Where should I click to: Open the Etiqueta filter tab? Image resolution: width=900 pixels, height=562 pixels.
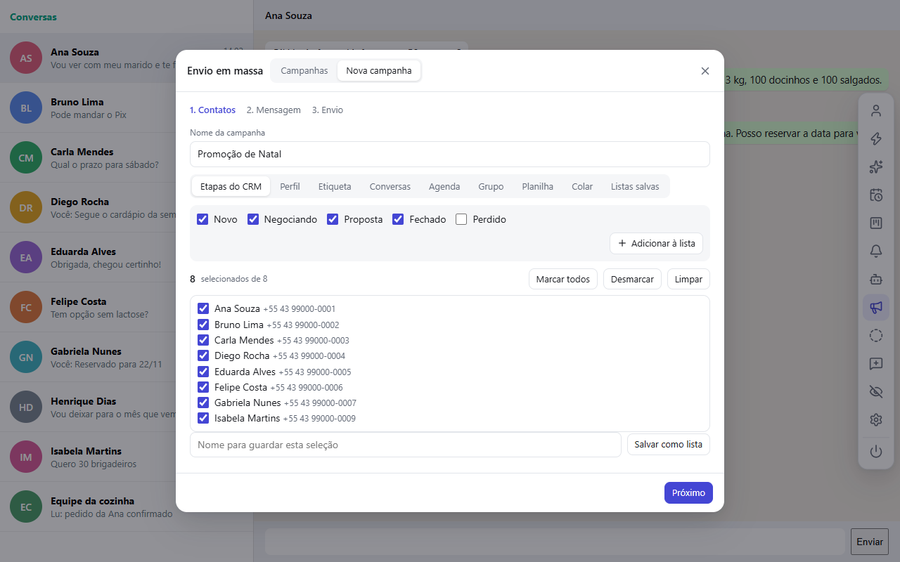click(335, 186)
